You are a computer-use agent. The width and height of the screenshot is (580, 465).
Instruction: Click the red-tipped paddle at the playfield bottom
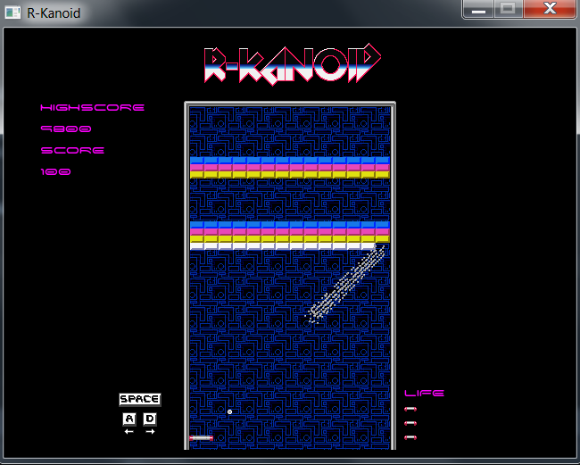(202, 438)
